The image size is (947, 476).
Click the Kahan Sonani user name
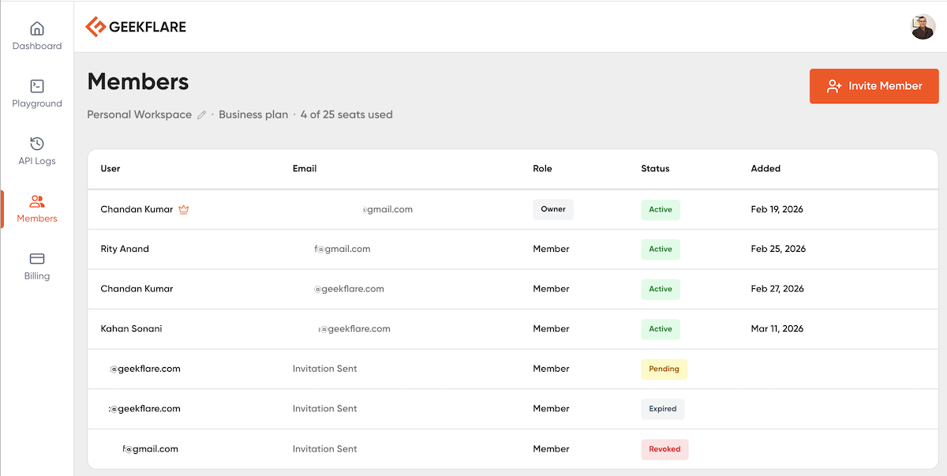(131, 328)
